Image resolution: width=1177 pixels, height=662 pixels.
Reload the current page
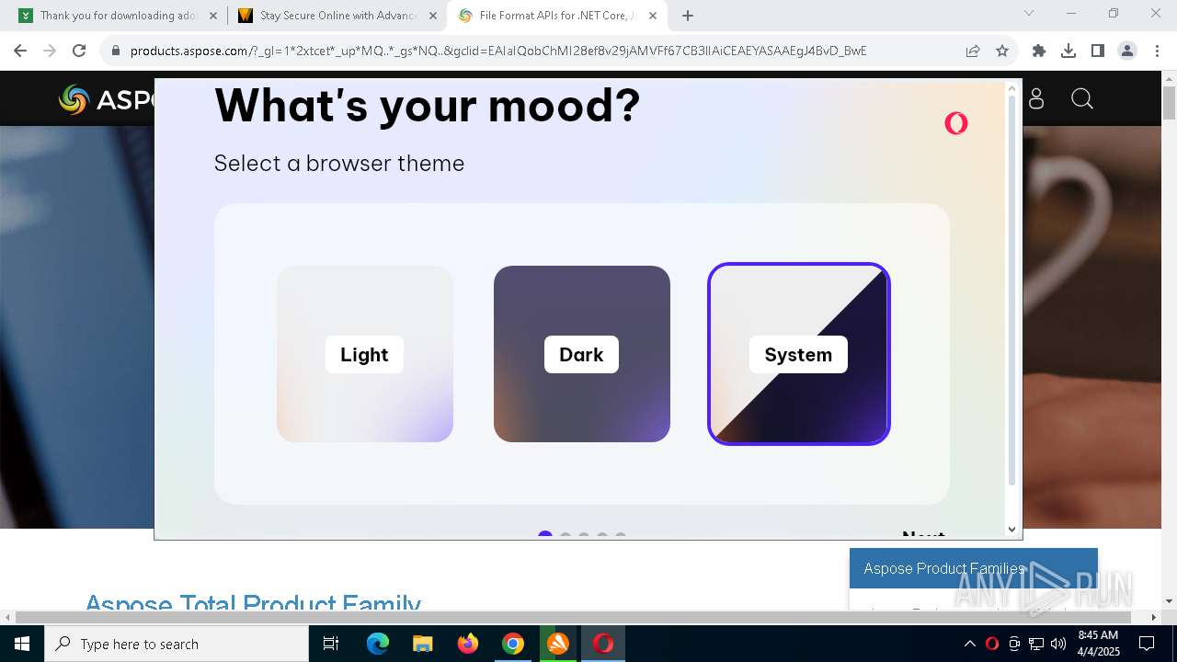point(79,51)
